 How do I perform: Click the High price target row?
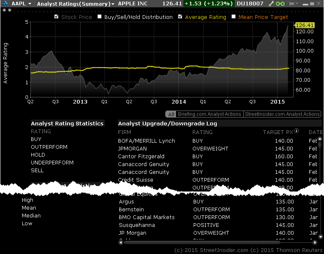(x=28, y=200)
